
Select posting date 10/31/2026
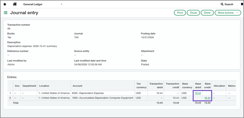147,37
